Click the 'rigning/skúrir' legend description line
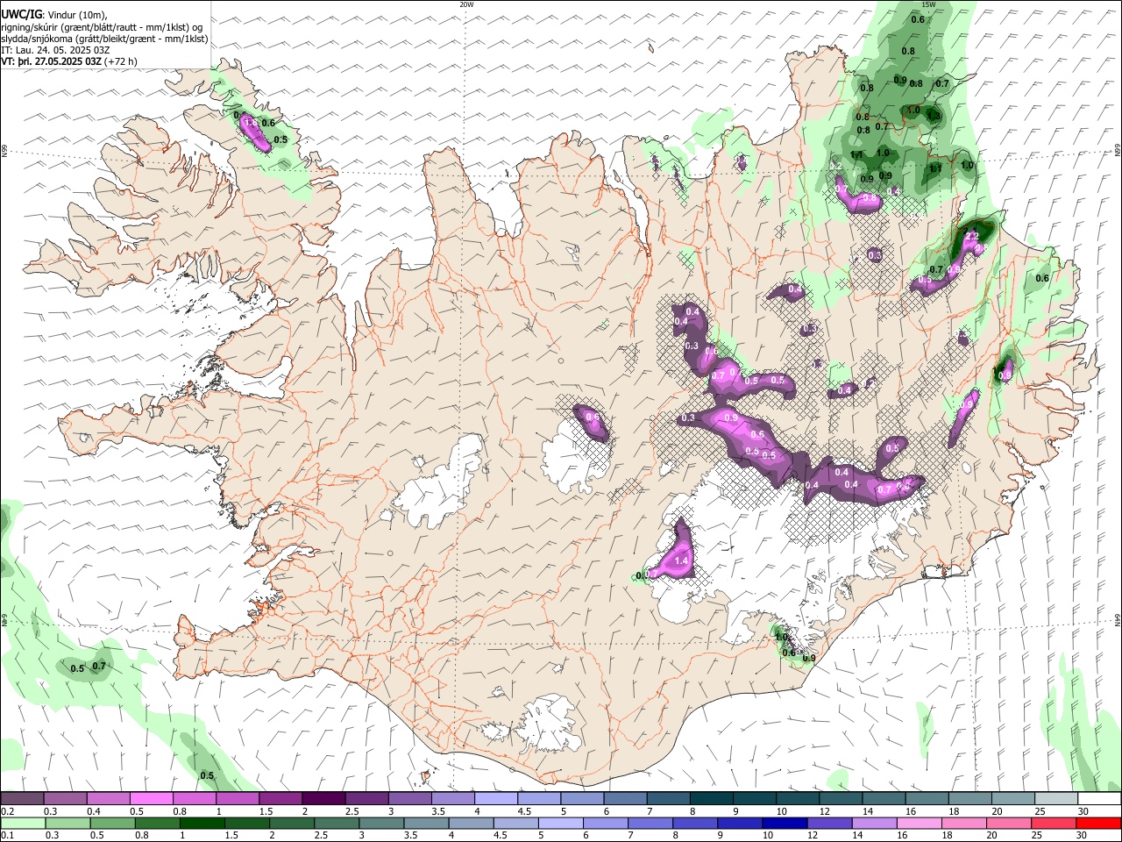 coord(102,26)
